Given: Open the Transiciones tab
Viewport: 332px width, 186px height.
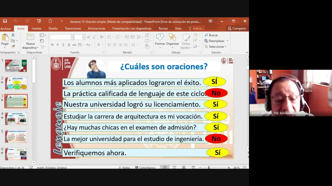Looking at the screenshot, I should coord(73,28).
